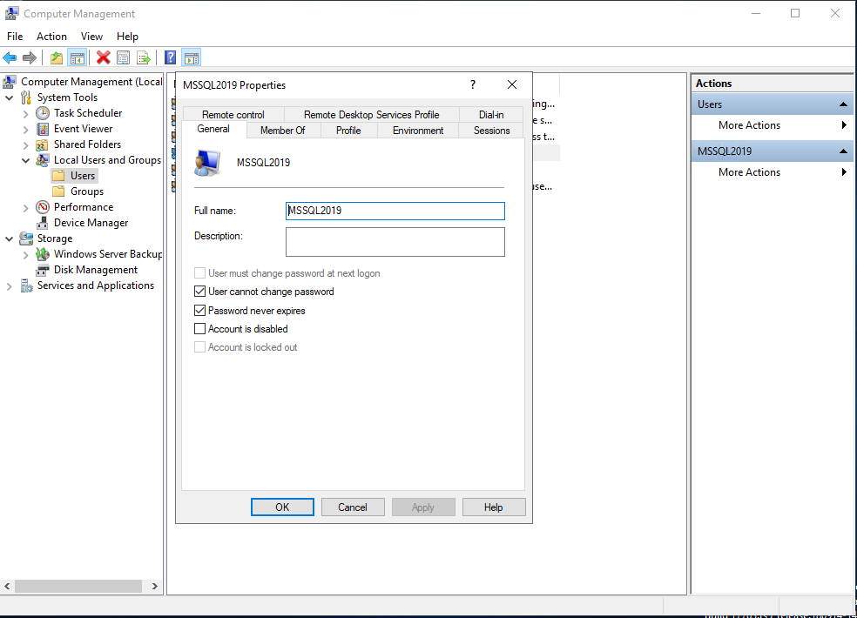Viewport: 857px width, 618px height.
Task: Click the tree pane horizontal scrollbar thumb
Action: coord(78,587)
